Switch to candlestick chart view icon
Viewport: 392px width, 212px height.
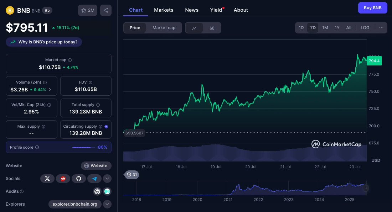pos(212,28)
